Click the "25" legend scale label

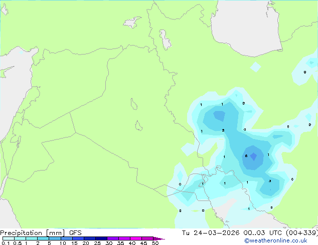(97, 243)
